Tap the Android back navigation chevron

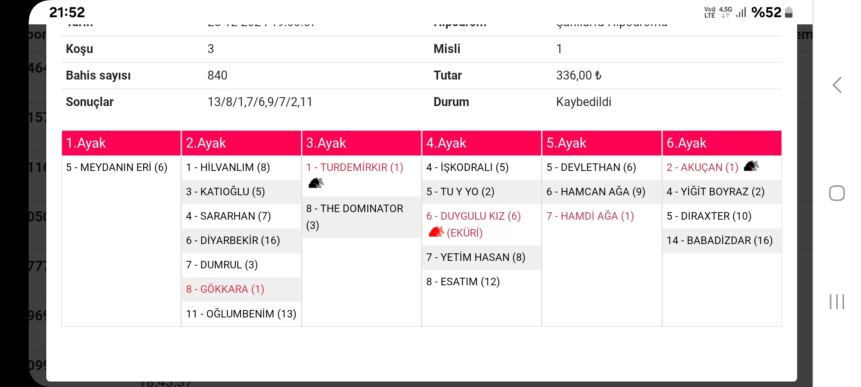click(837, 85)
